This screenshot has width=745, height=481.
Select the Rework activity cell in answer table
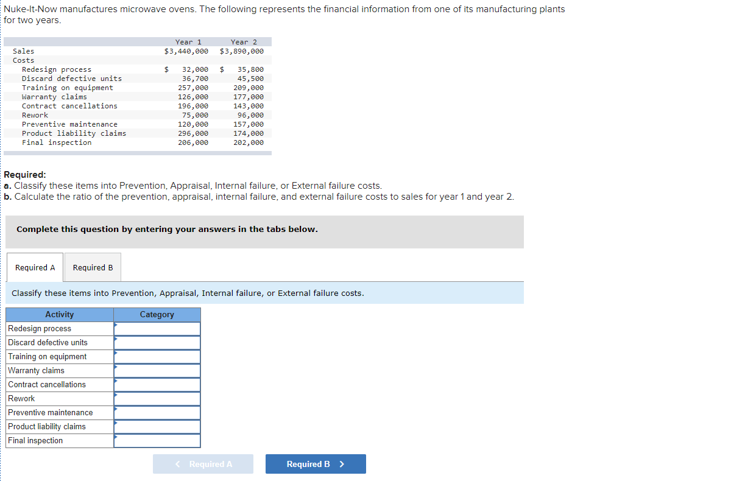[60, 399]
